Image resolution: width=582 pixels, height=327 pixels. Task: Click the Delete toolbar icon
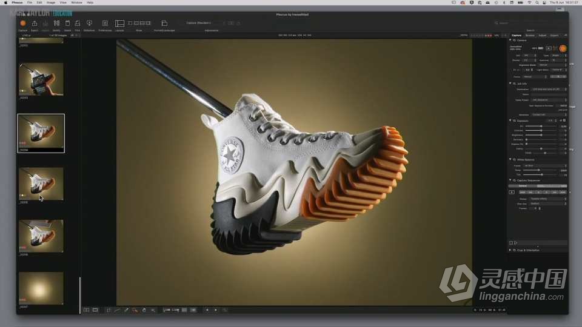coord(67,24)
